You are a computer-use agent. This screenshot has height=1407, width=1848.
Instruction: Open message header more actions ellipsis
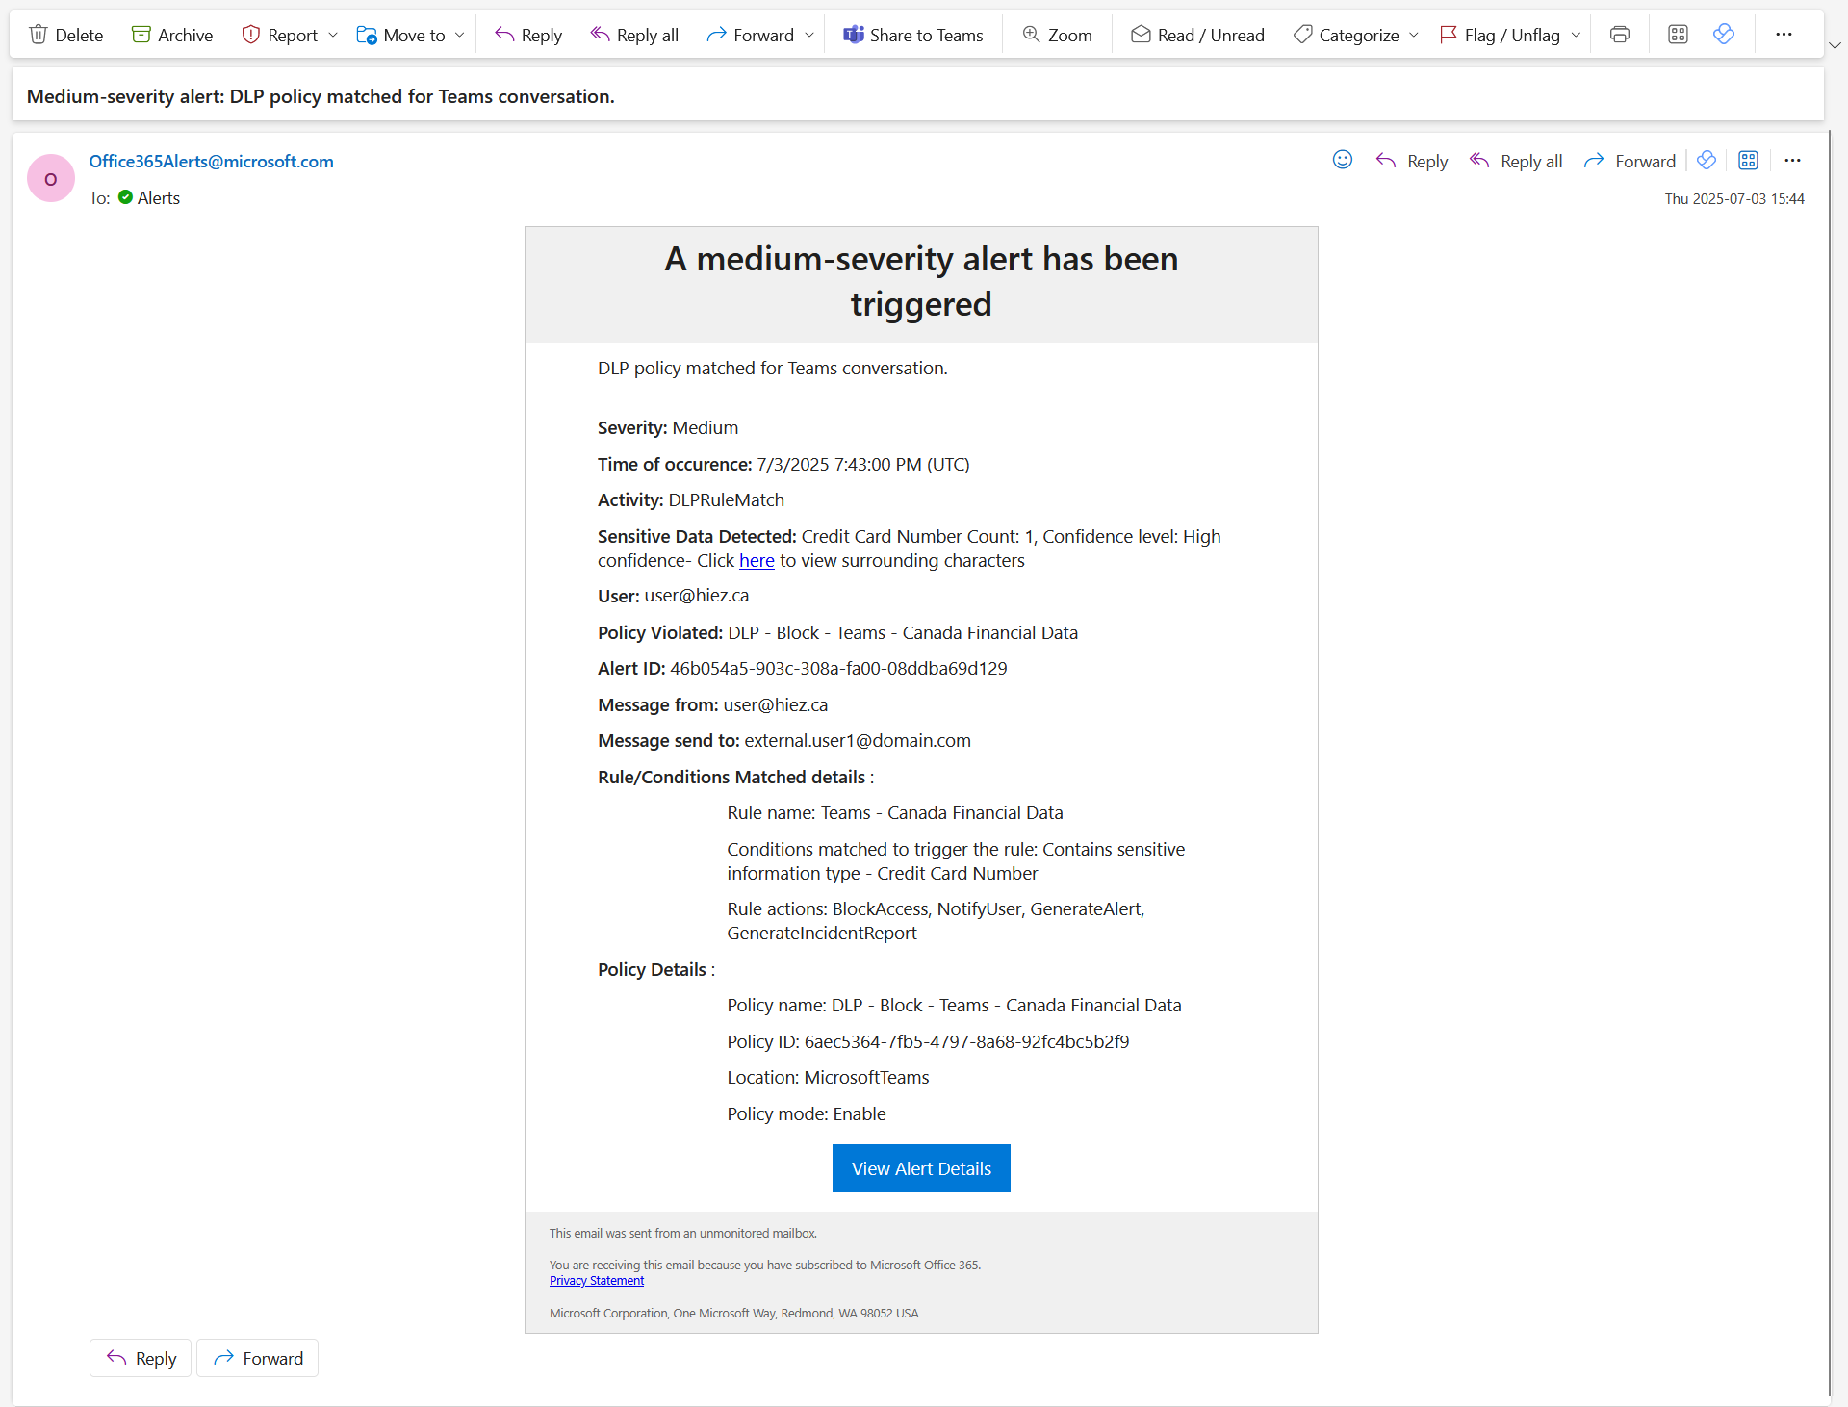point(1792,161)
